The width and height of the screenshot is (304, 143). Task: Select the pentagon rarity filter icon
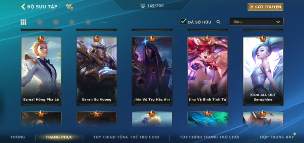click(72, 22)
